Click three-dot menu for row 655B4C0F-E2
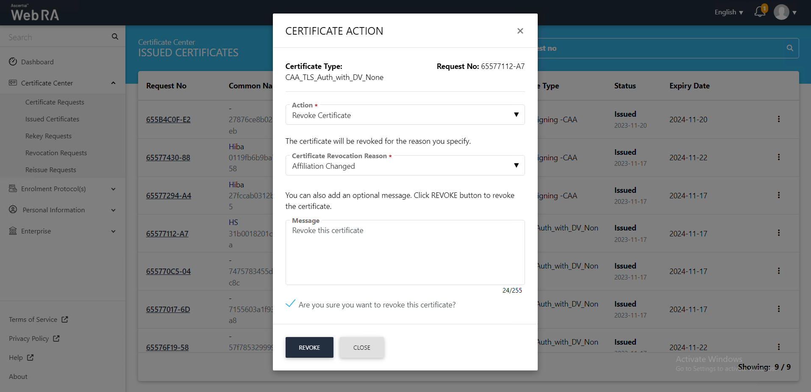 778,119
